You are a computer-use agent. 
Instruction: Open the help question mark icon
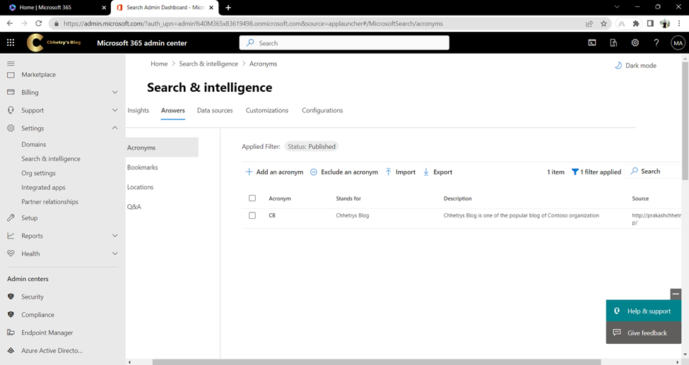656,42
